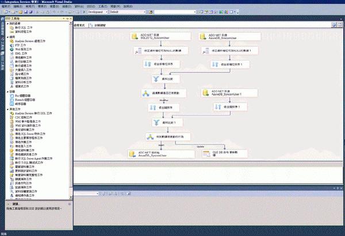Select the Analysis Services DDL task icon
345x236 pixels.
[11, 113]
